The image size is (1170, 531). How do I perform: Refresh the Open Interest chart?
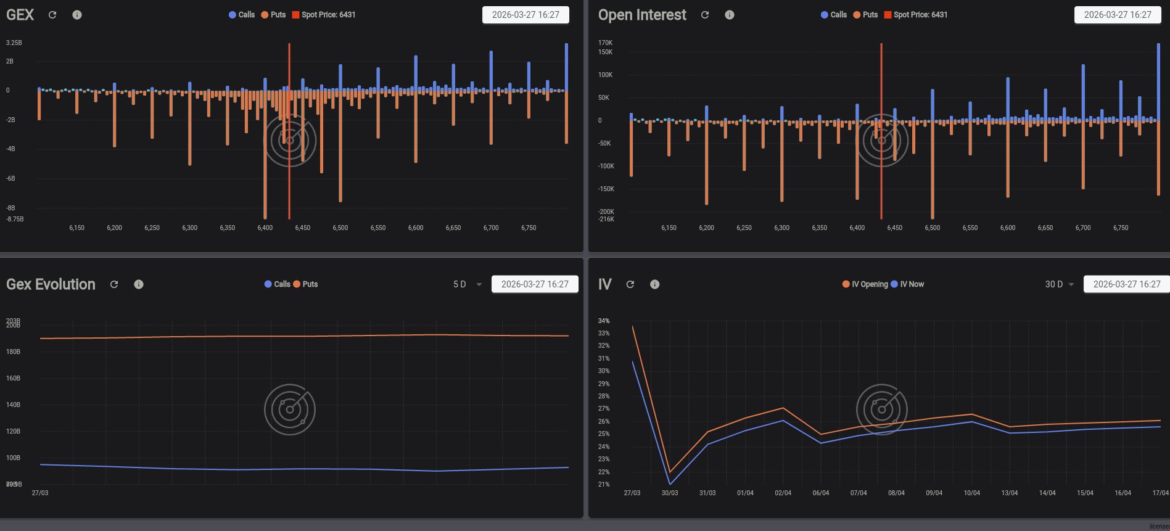[x=705, y=15]
